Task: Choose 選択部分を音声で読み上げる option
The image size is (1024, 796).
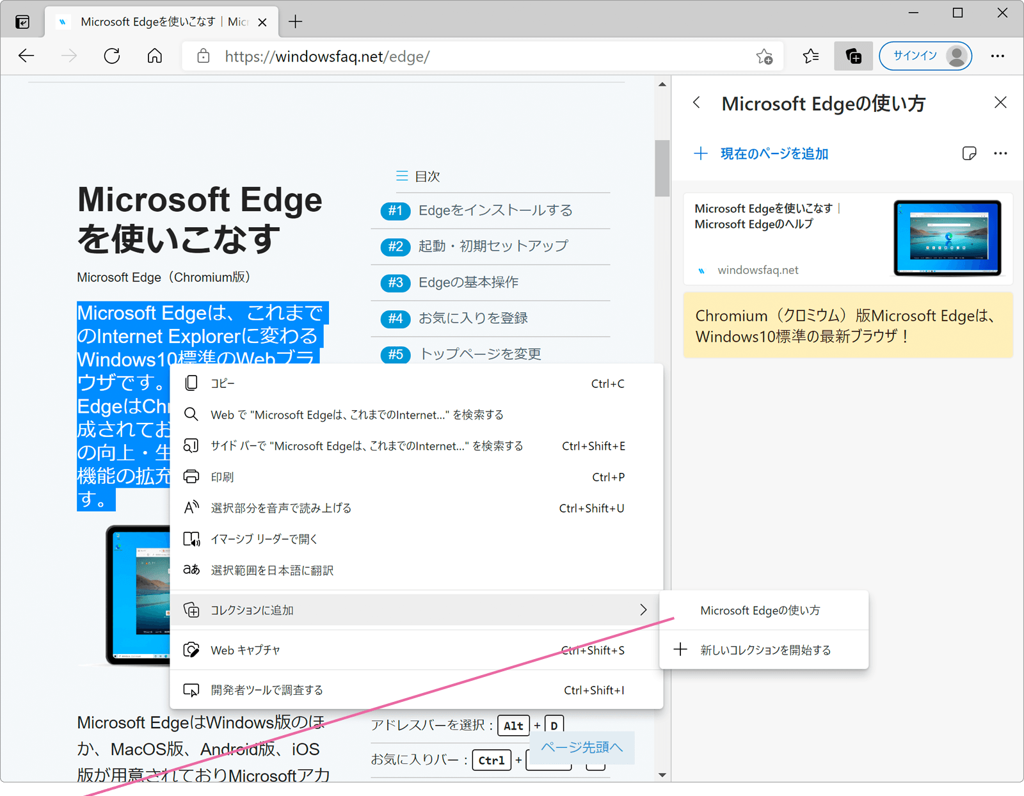Action: [416, 508]
